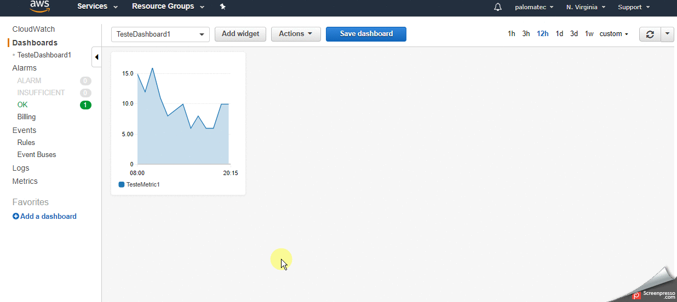Open the notifications bell icon

click(498, 7)
